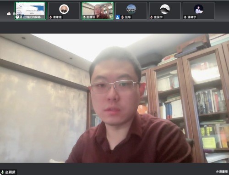This screenshot has width=229, height=175.
Task: Click 潘锦宇's round avatar picture
Action: tap(198, 9)
